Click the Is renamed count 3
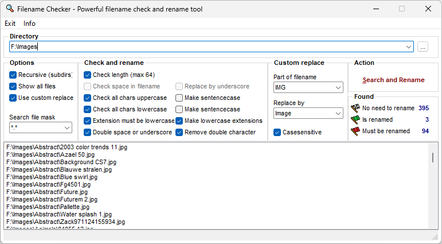Image resolution: width=442 pixels, height=244 pixels. pyautogui.click(x=427, y=120)
